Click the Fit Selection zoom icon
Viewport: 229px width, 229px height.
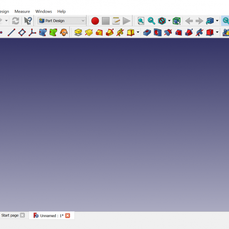point(152,21)
